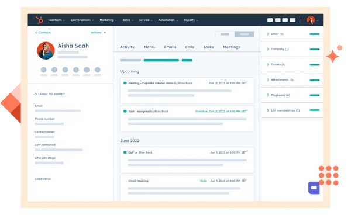Open the Reports navigation menu

[x=191, y=20]
